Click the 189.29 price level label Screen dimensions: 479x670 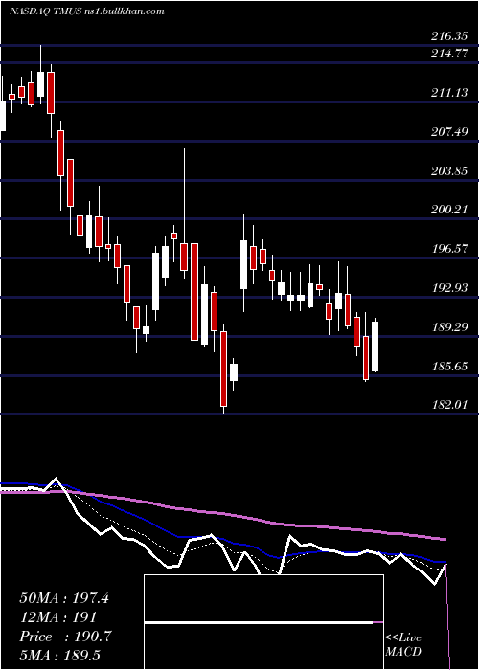[448, 327]
